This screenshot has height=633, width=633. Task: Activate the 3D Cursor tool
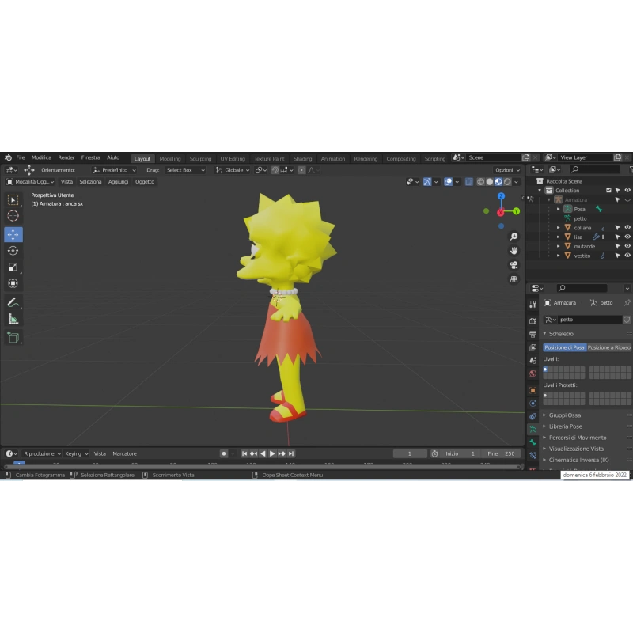pyautogui.click(x=13, y=216)
